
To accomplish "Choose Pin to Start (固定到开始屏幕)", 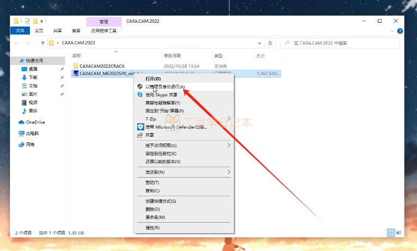I will [184, 111].
